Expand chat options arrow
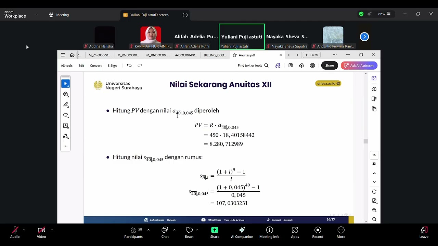 [174, 230]
